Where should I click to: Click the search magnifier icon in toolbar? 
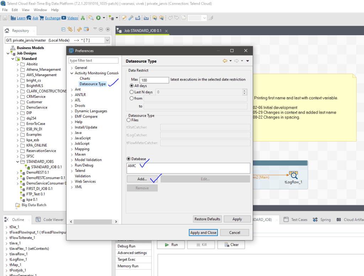(91, 18)
